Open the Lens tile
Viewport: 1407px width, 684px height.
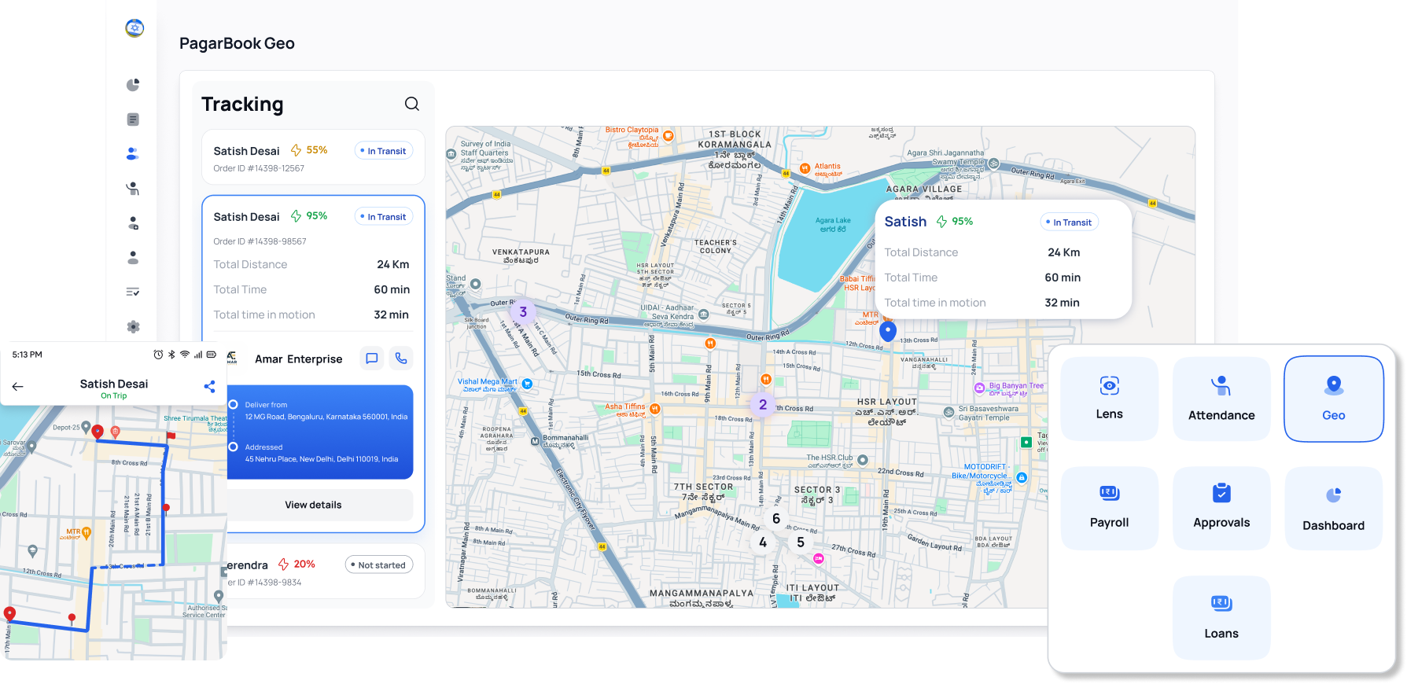(1109, 399)
